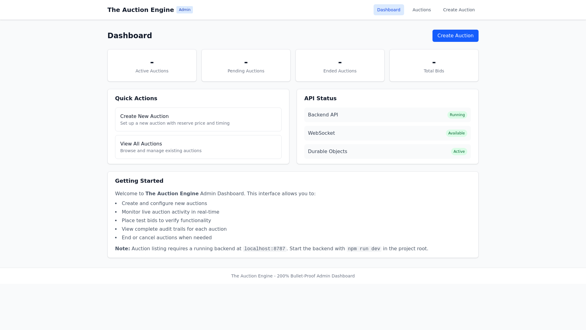Click the 'npm run dev' code snippet
Viewport: 586px width, 330px height.
[364, 249]
